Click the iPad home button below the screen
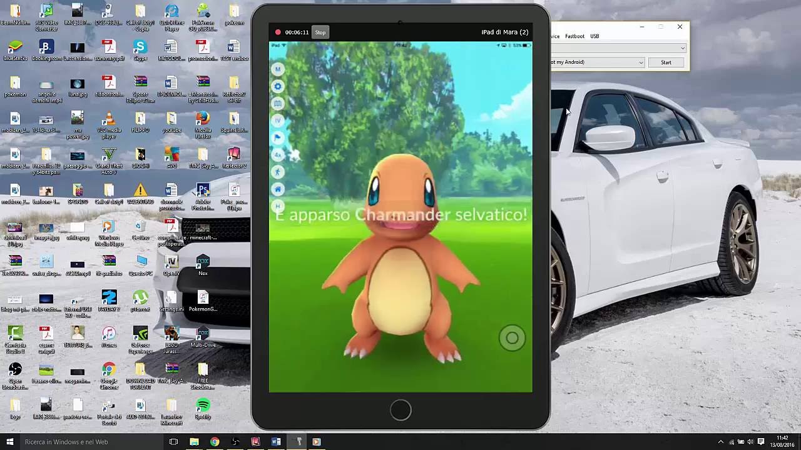Viewport: 801px width, 450px height. pyautogui.click(x=400, y=410)
